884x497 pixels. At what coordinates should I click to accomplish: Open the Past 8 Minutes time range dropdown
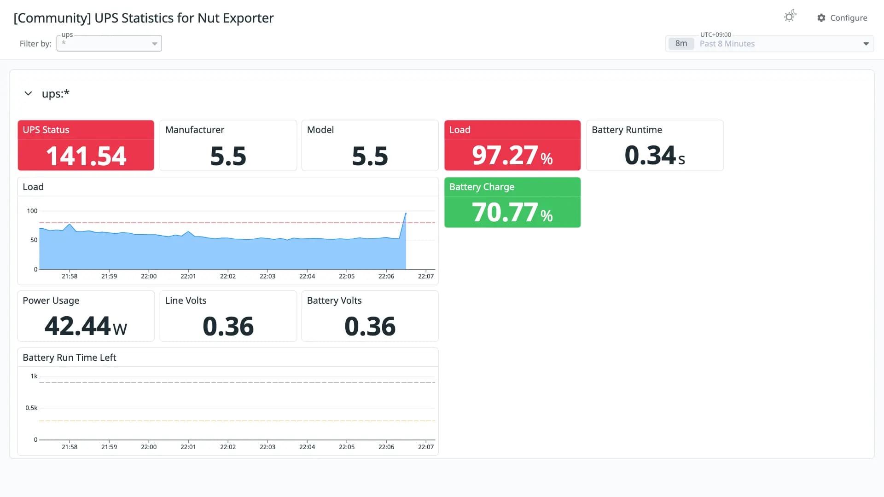[x=769, y=44]
